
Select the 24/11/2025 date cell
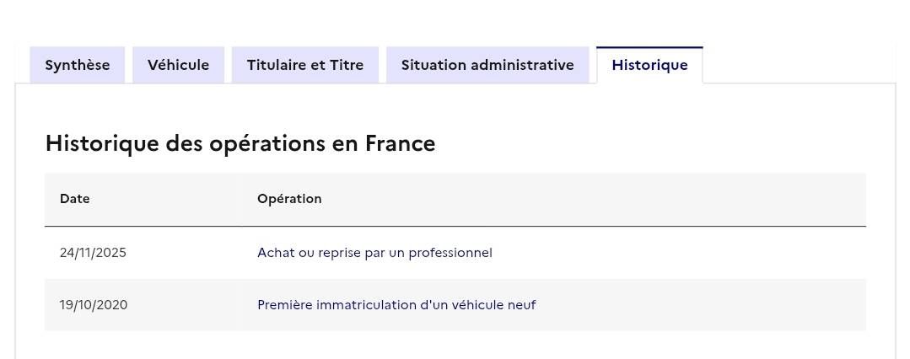click(x=93, y=253)
